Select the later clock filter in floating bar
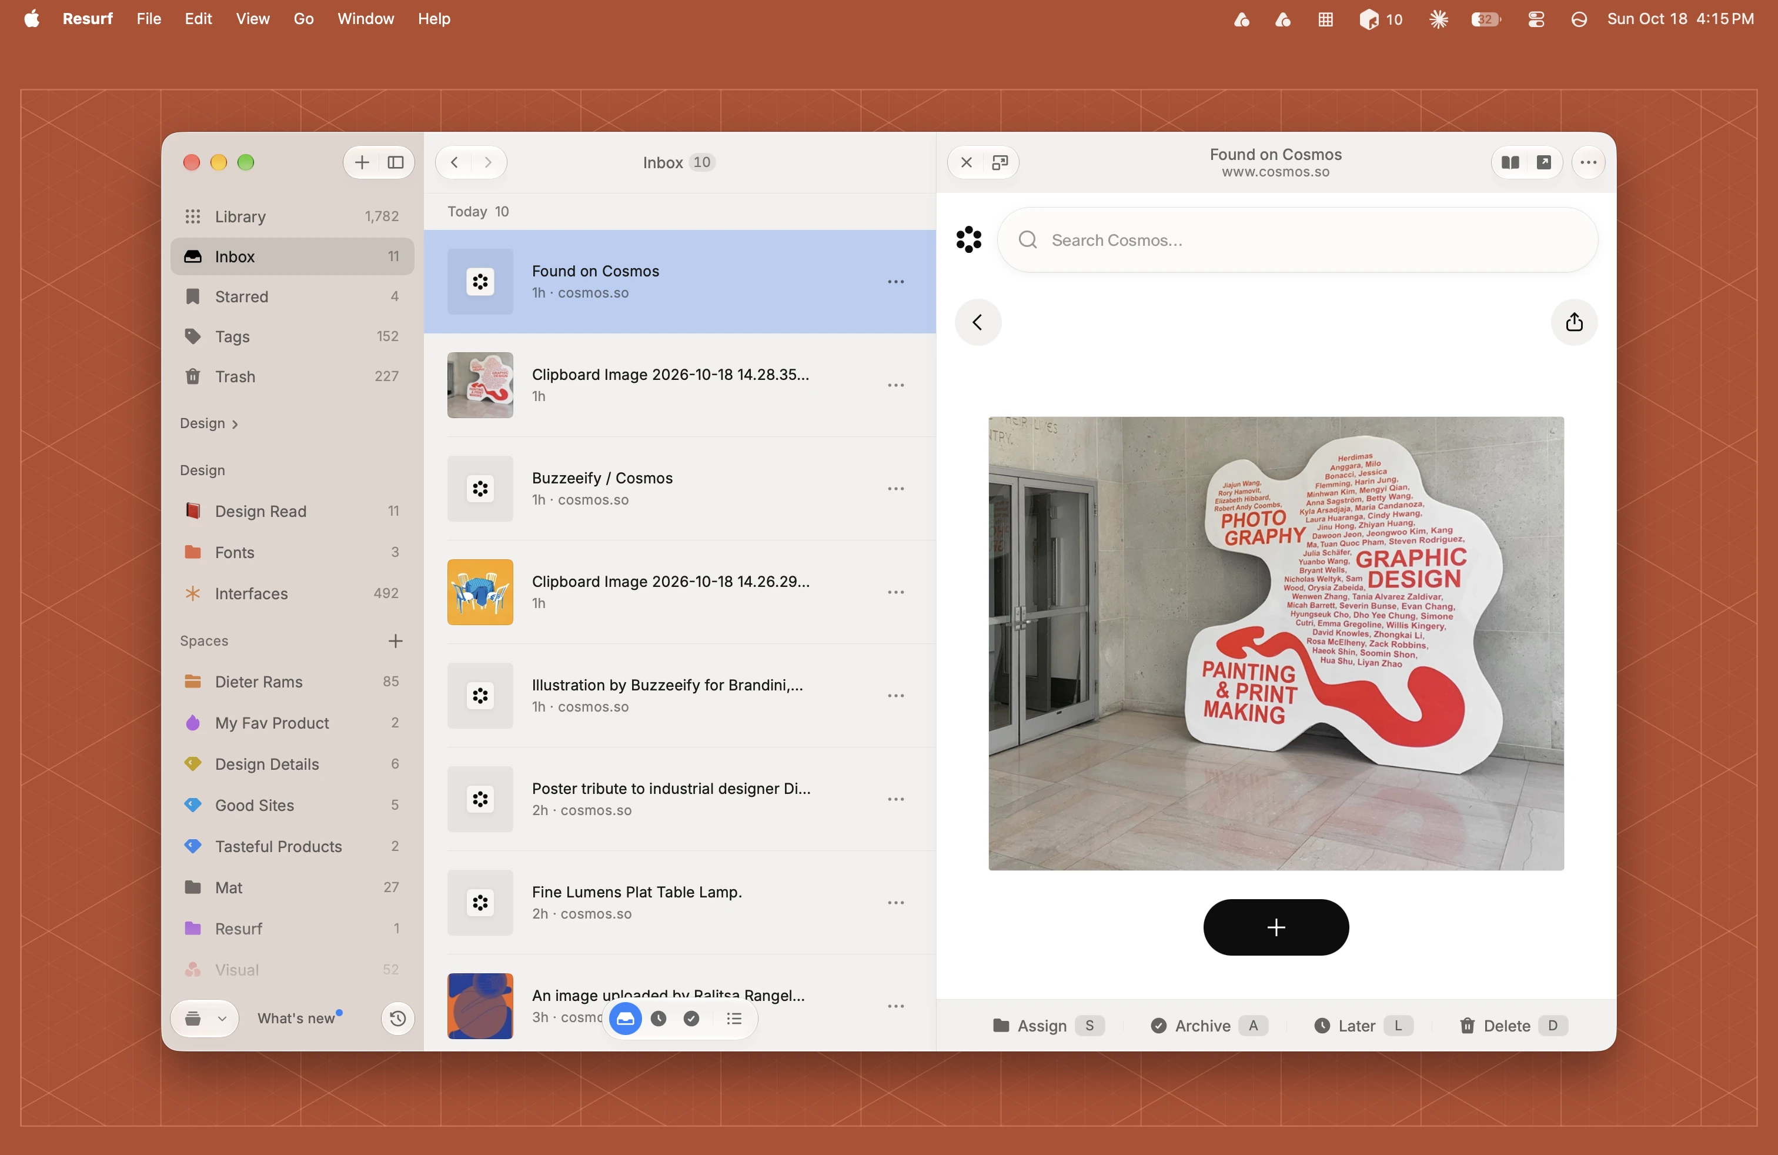1778x1155 pixels. [x=658, y=1019]
